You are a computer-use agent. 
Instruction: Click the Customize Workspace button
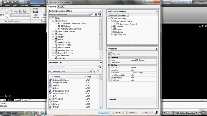coord(118,15)
